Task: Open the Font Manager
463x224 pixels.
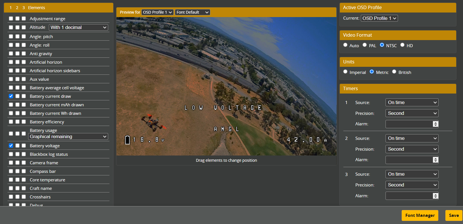Action: 420,215
